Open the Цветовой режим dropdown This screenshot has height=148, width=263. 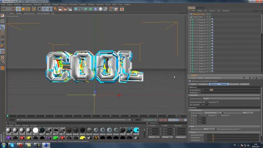pyautogui.click(x=209, y=129)
